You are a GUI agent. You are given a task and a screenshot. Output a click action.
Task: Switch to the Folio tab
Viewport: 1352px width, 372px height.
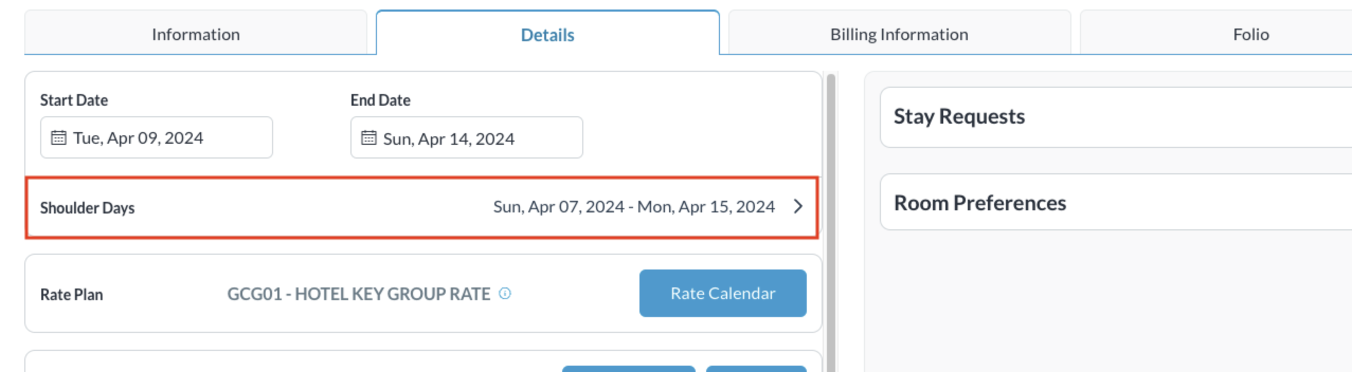pyautogui.click(x=1250, y=33)
